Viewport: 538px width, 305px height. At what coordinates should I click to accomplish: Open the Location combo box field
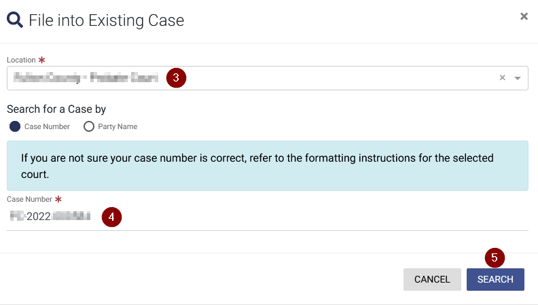tap(267, 78)
